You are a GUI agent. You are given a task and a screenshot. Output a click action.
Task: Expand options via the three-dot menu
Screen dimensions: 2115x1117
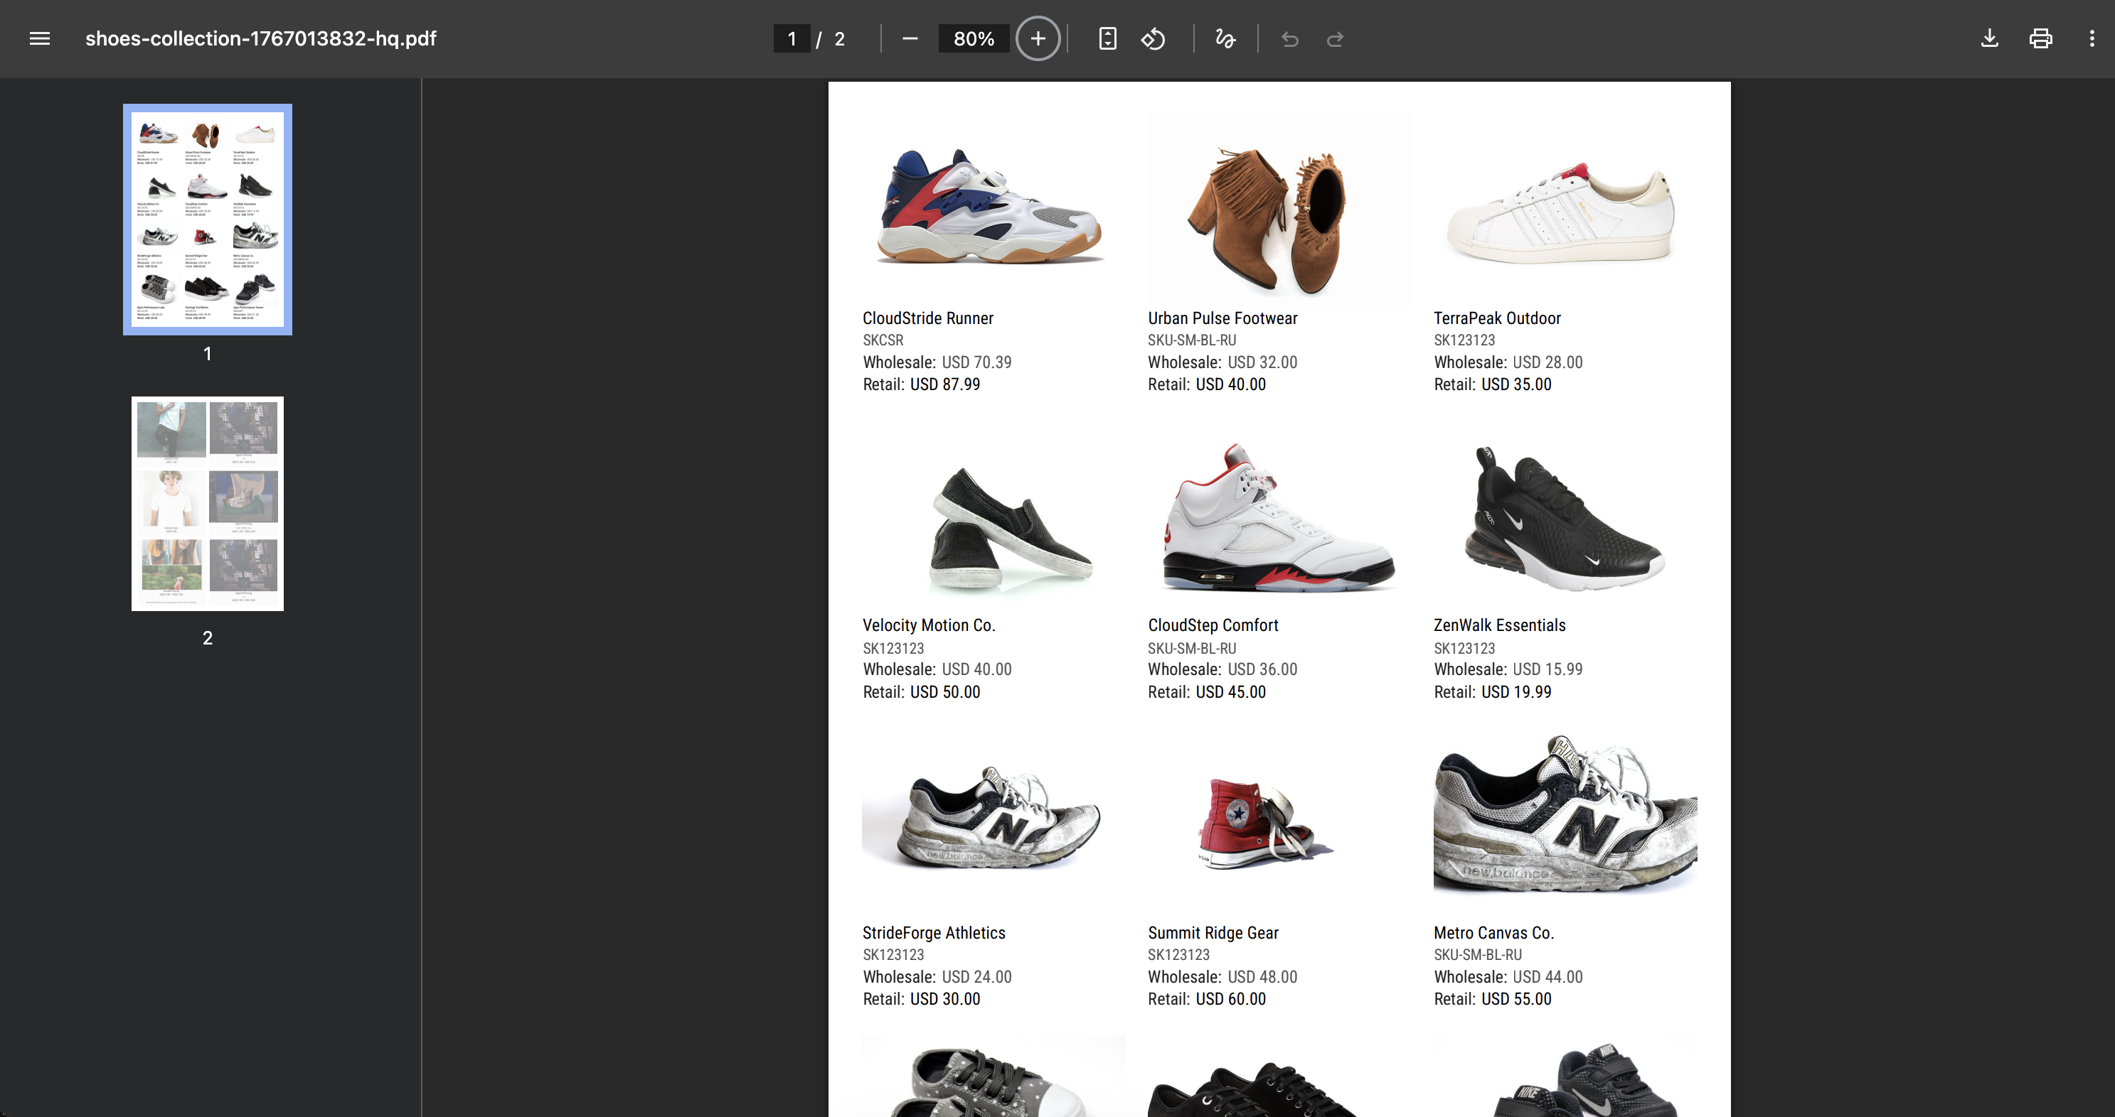click(2093, 38)
